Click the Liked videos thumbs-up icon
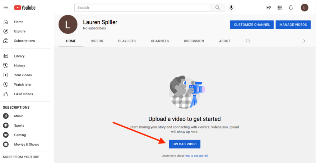 point(6,94)
